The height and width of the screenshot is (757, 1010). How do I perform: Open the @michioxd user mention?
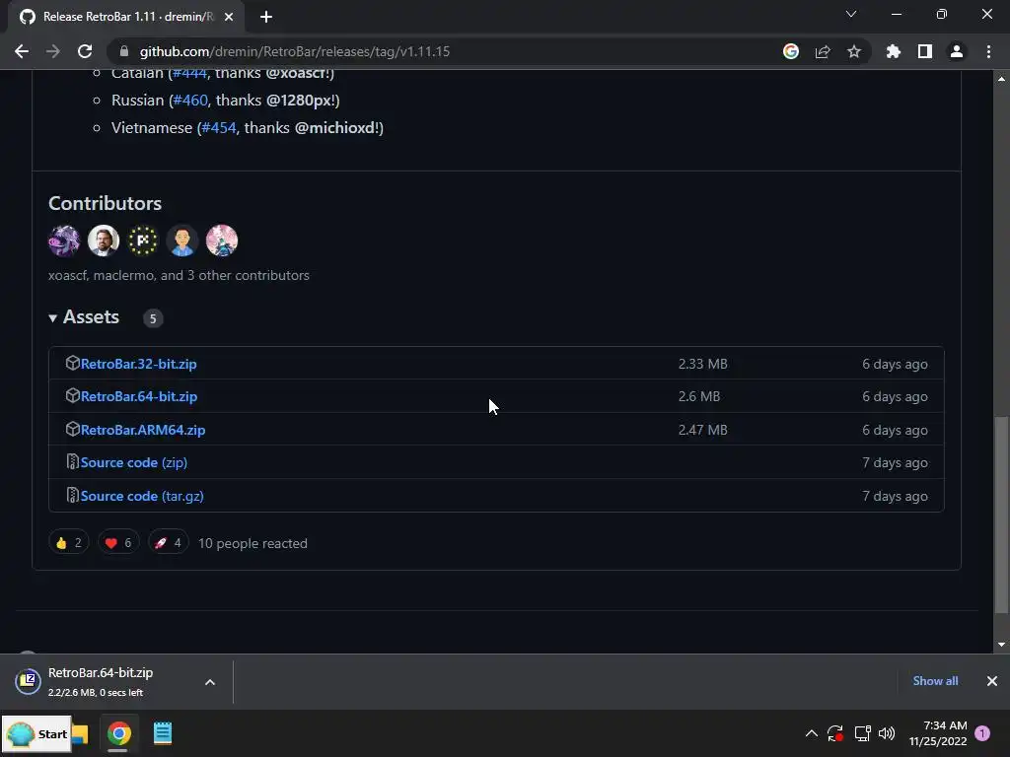(x=335, y=128)
